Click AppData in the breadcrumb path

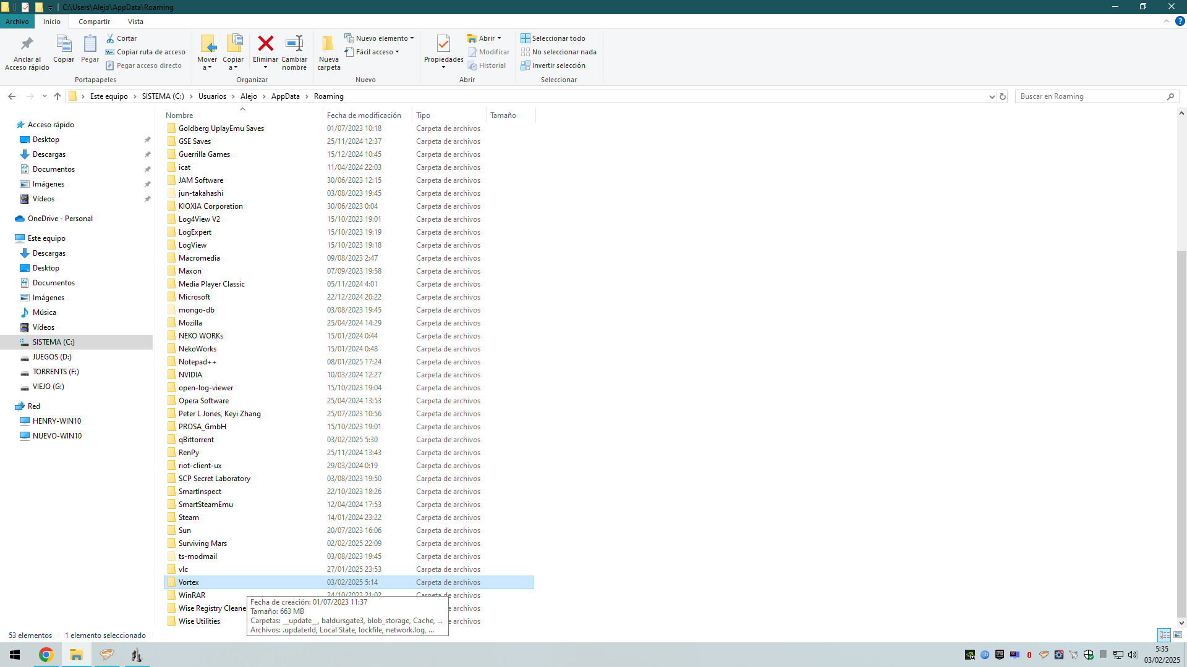point(285,96)
